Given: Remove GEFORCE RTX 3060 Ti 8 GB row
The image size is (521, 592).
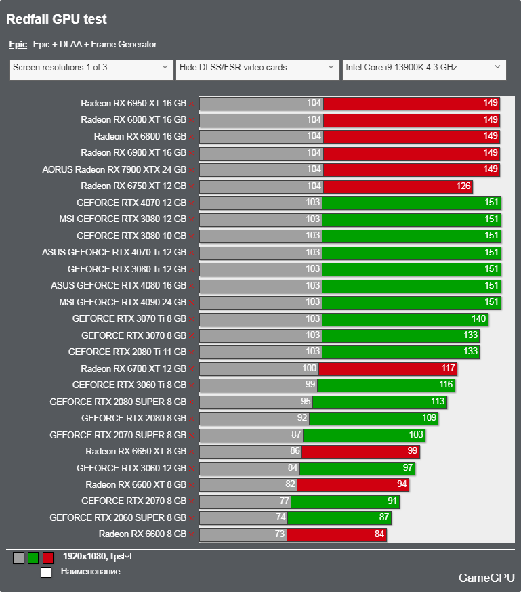Looking at the screenshot, I should [192, 385].
